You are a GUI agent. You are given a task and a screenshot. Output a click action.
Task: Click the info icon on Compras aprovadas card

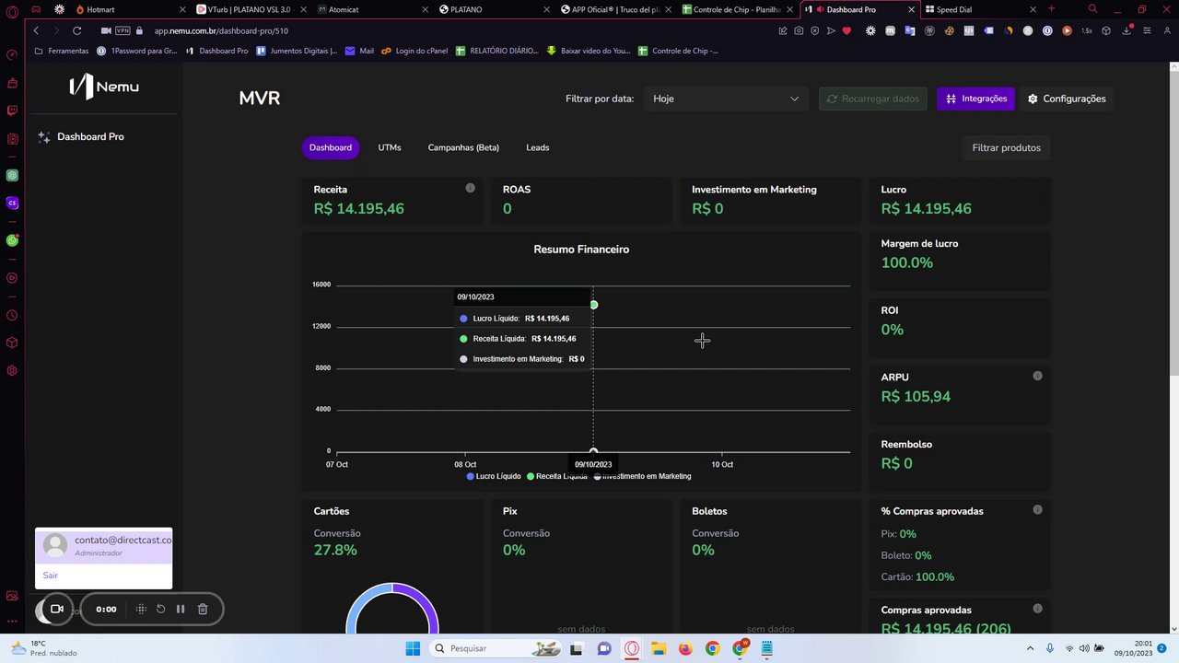(x=1037, y=609)
